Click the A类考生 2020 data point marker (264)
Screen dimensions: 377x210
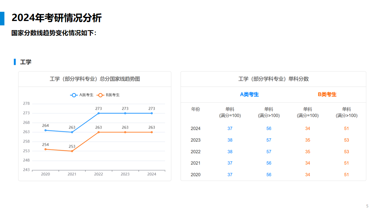(x=46, y=130)
